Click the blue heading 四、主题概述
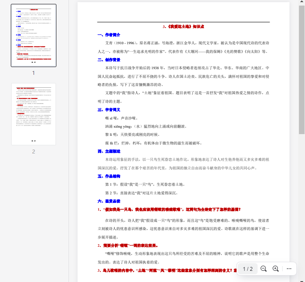The image size is (305, 282). [x=109, y=151]
